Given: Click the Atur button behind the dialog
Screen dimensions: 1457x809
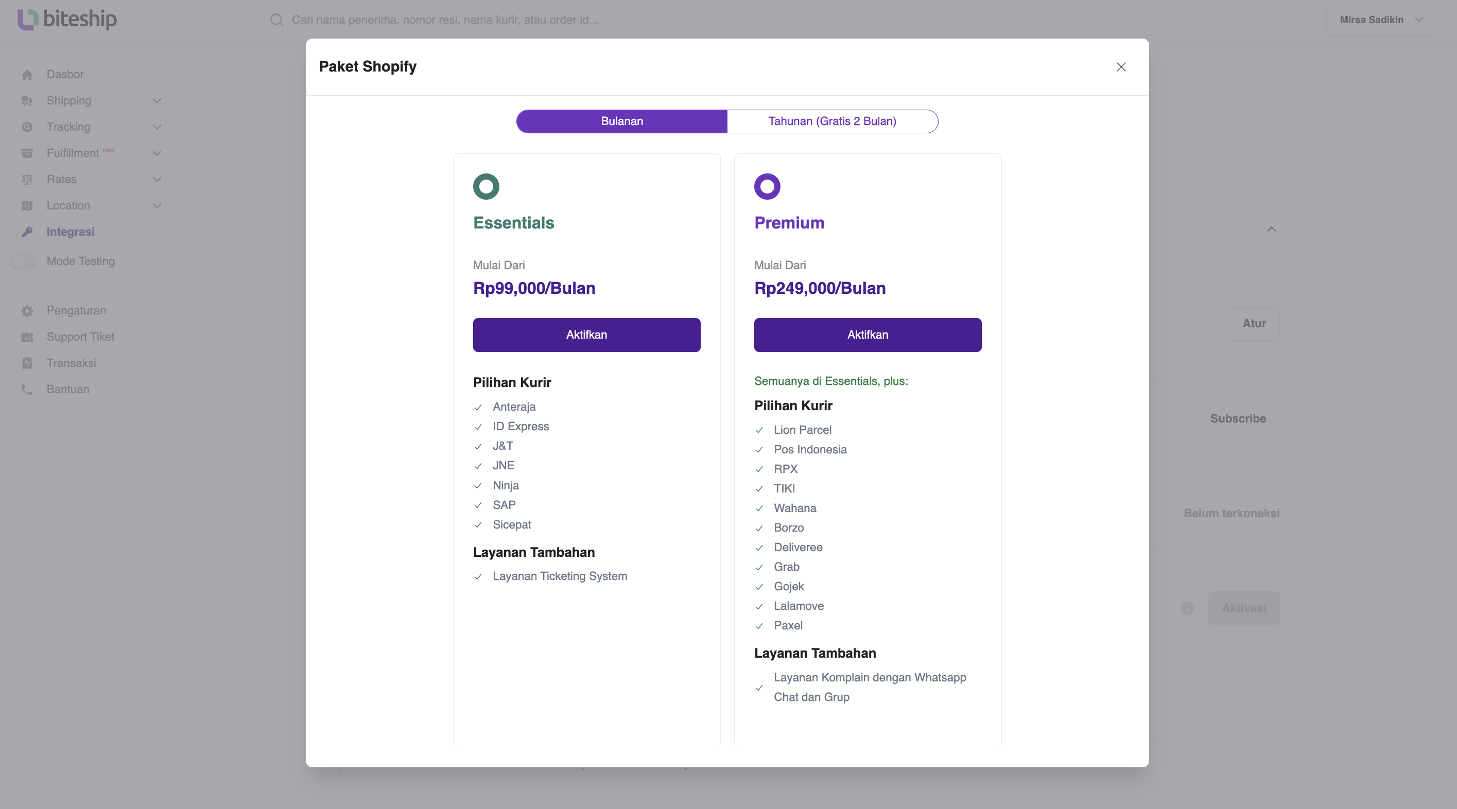Looking at the screenshot, I should [1254, 323].
